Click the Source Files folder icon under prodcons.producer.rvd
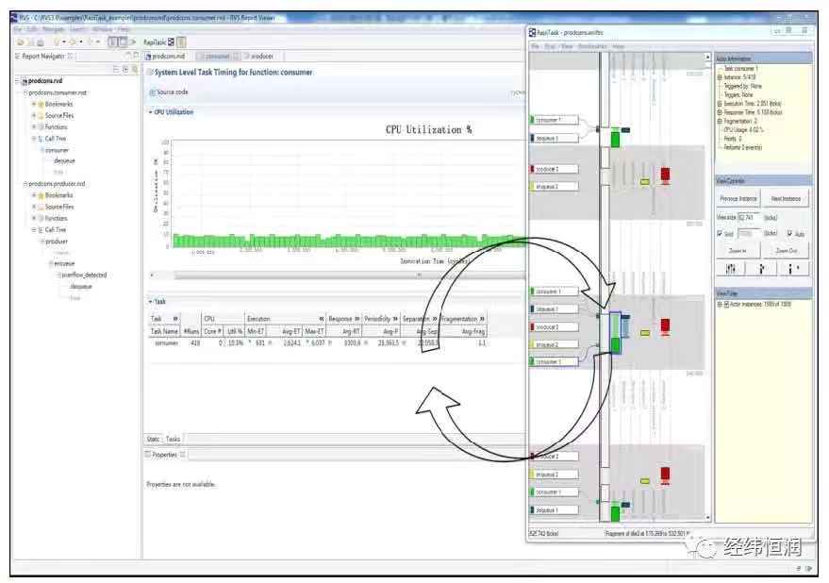This screenshot has width=829, height=583. point(41,207)
